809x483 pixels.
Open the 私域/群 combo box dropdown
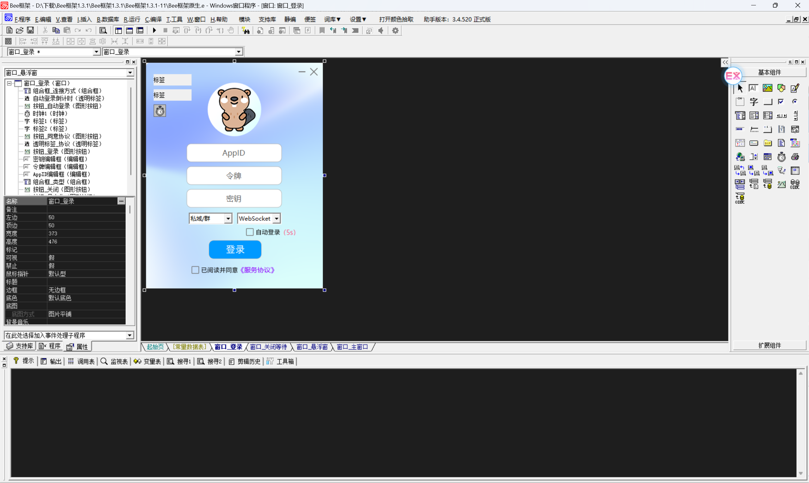228,218
